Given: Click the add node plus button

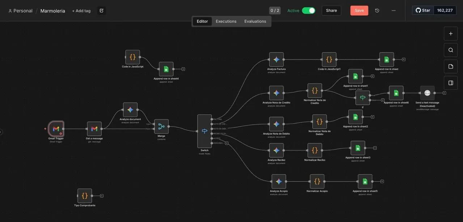Looking at the screenshot, I should coord(451,34).
